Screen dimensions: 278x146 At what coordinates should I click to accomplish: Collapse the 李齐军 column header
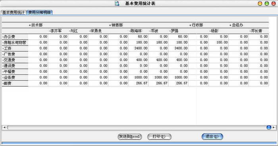(x=55, y=31)
